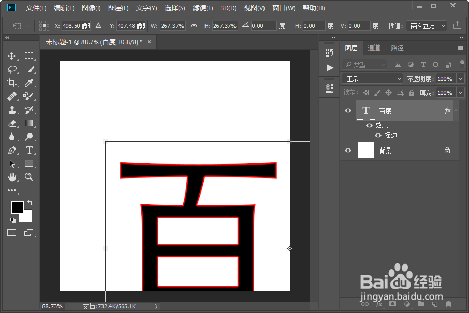This screenshot has height=313, width=469.
Task: Collapse the 百度 layer effects list
Action: (x=456, y=110)
